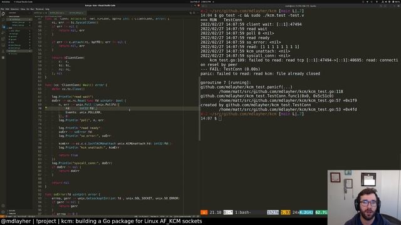Image resolution: width=401 pixels, height=225 pixels.
Task: Open the Edit menu in VS Code
Action: (7, 9)
